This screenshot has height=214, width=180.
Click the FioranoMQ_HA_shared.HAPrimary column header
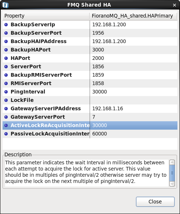click(x=134, y=16)
